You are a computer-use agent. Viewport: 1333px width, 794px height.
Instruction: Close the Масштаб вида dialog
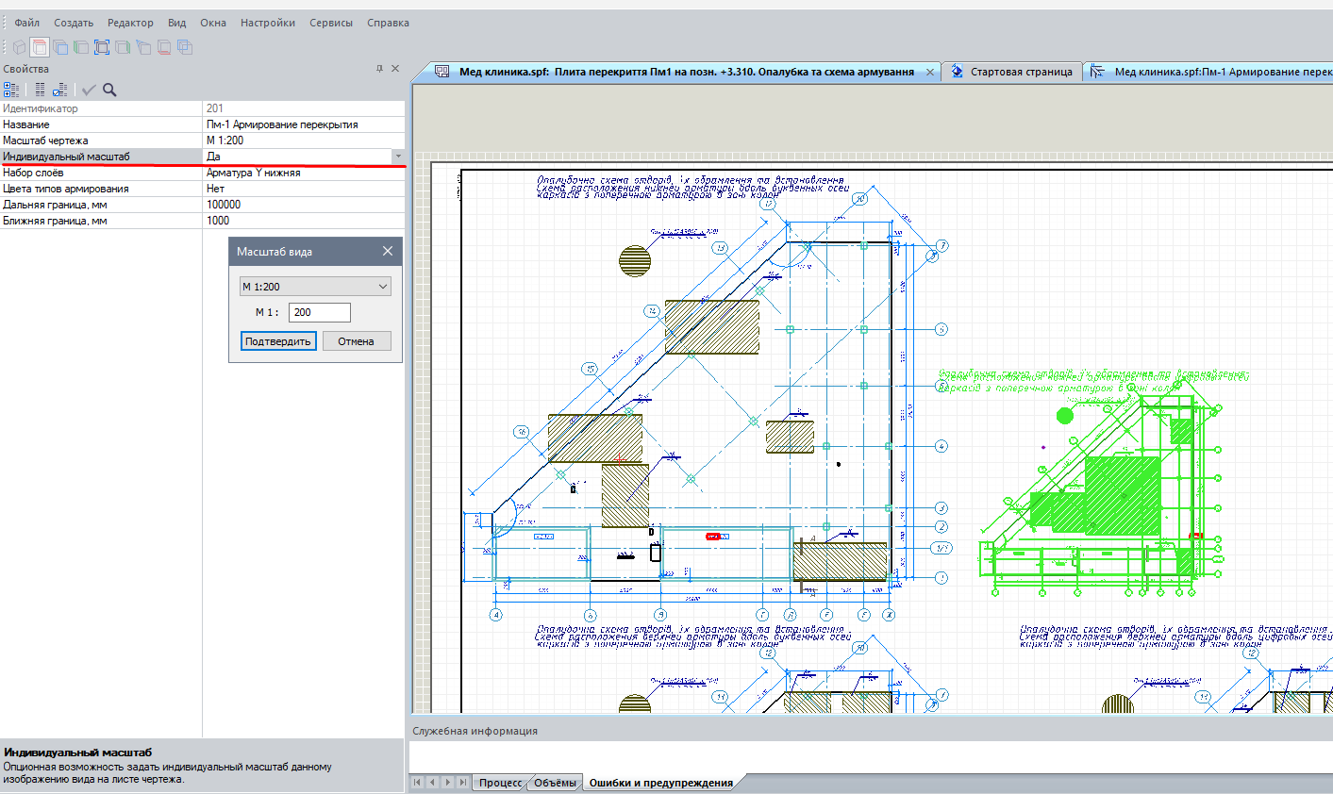pos(388,252)
